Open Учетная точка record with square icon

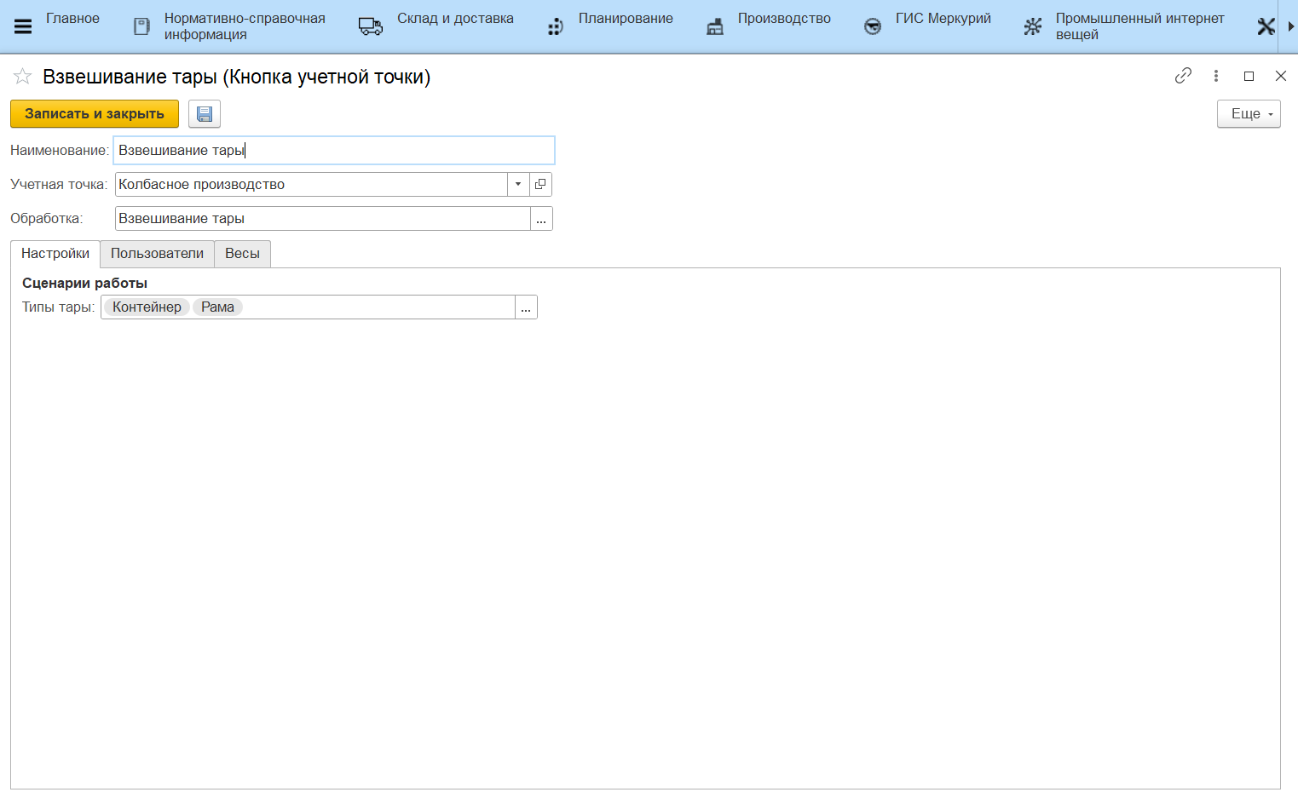point(540,185)
